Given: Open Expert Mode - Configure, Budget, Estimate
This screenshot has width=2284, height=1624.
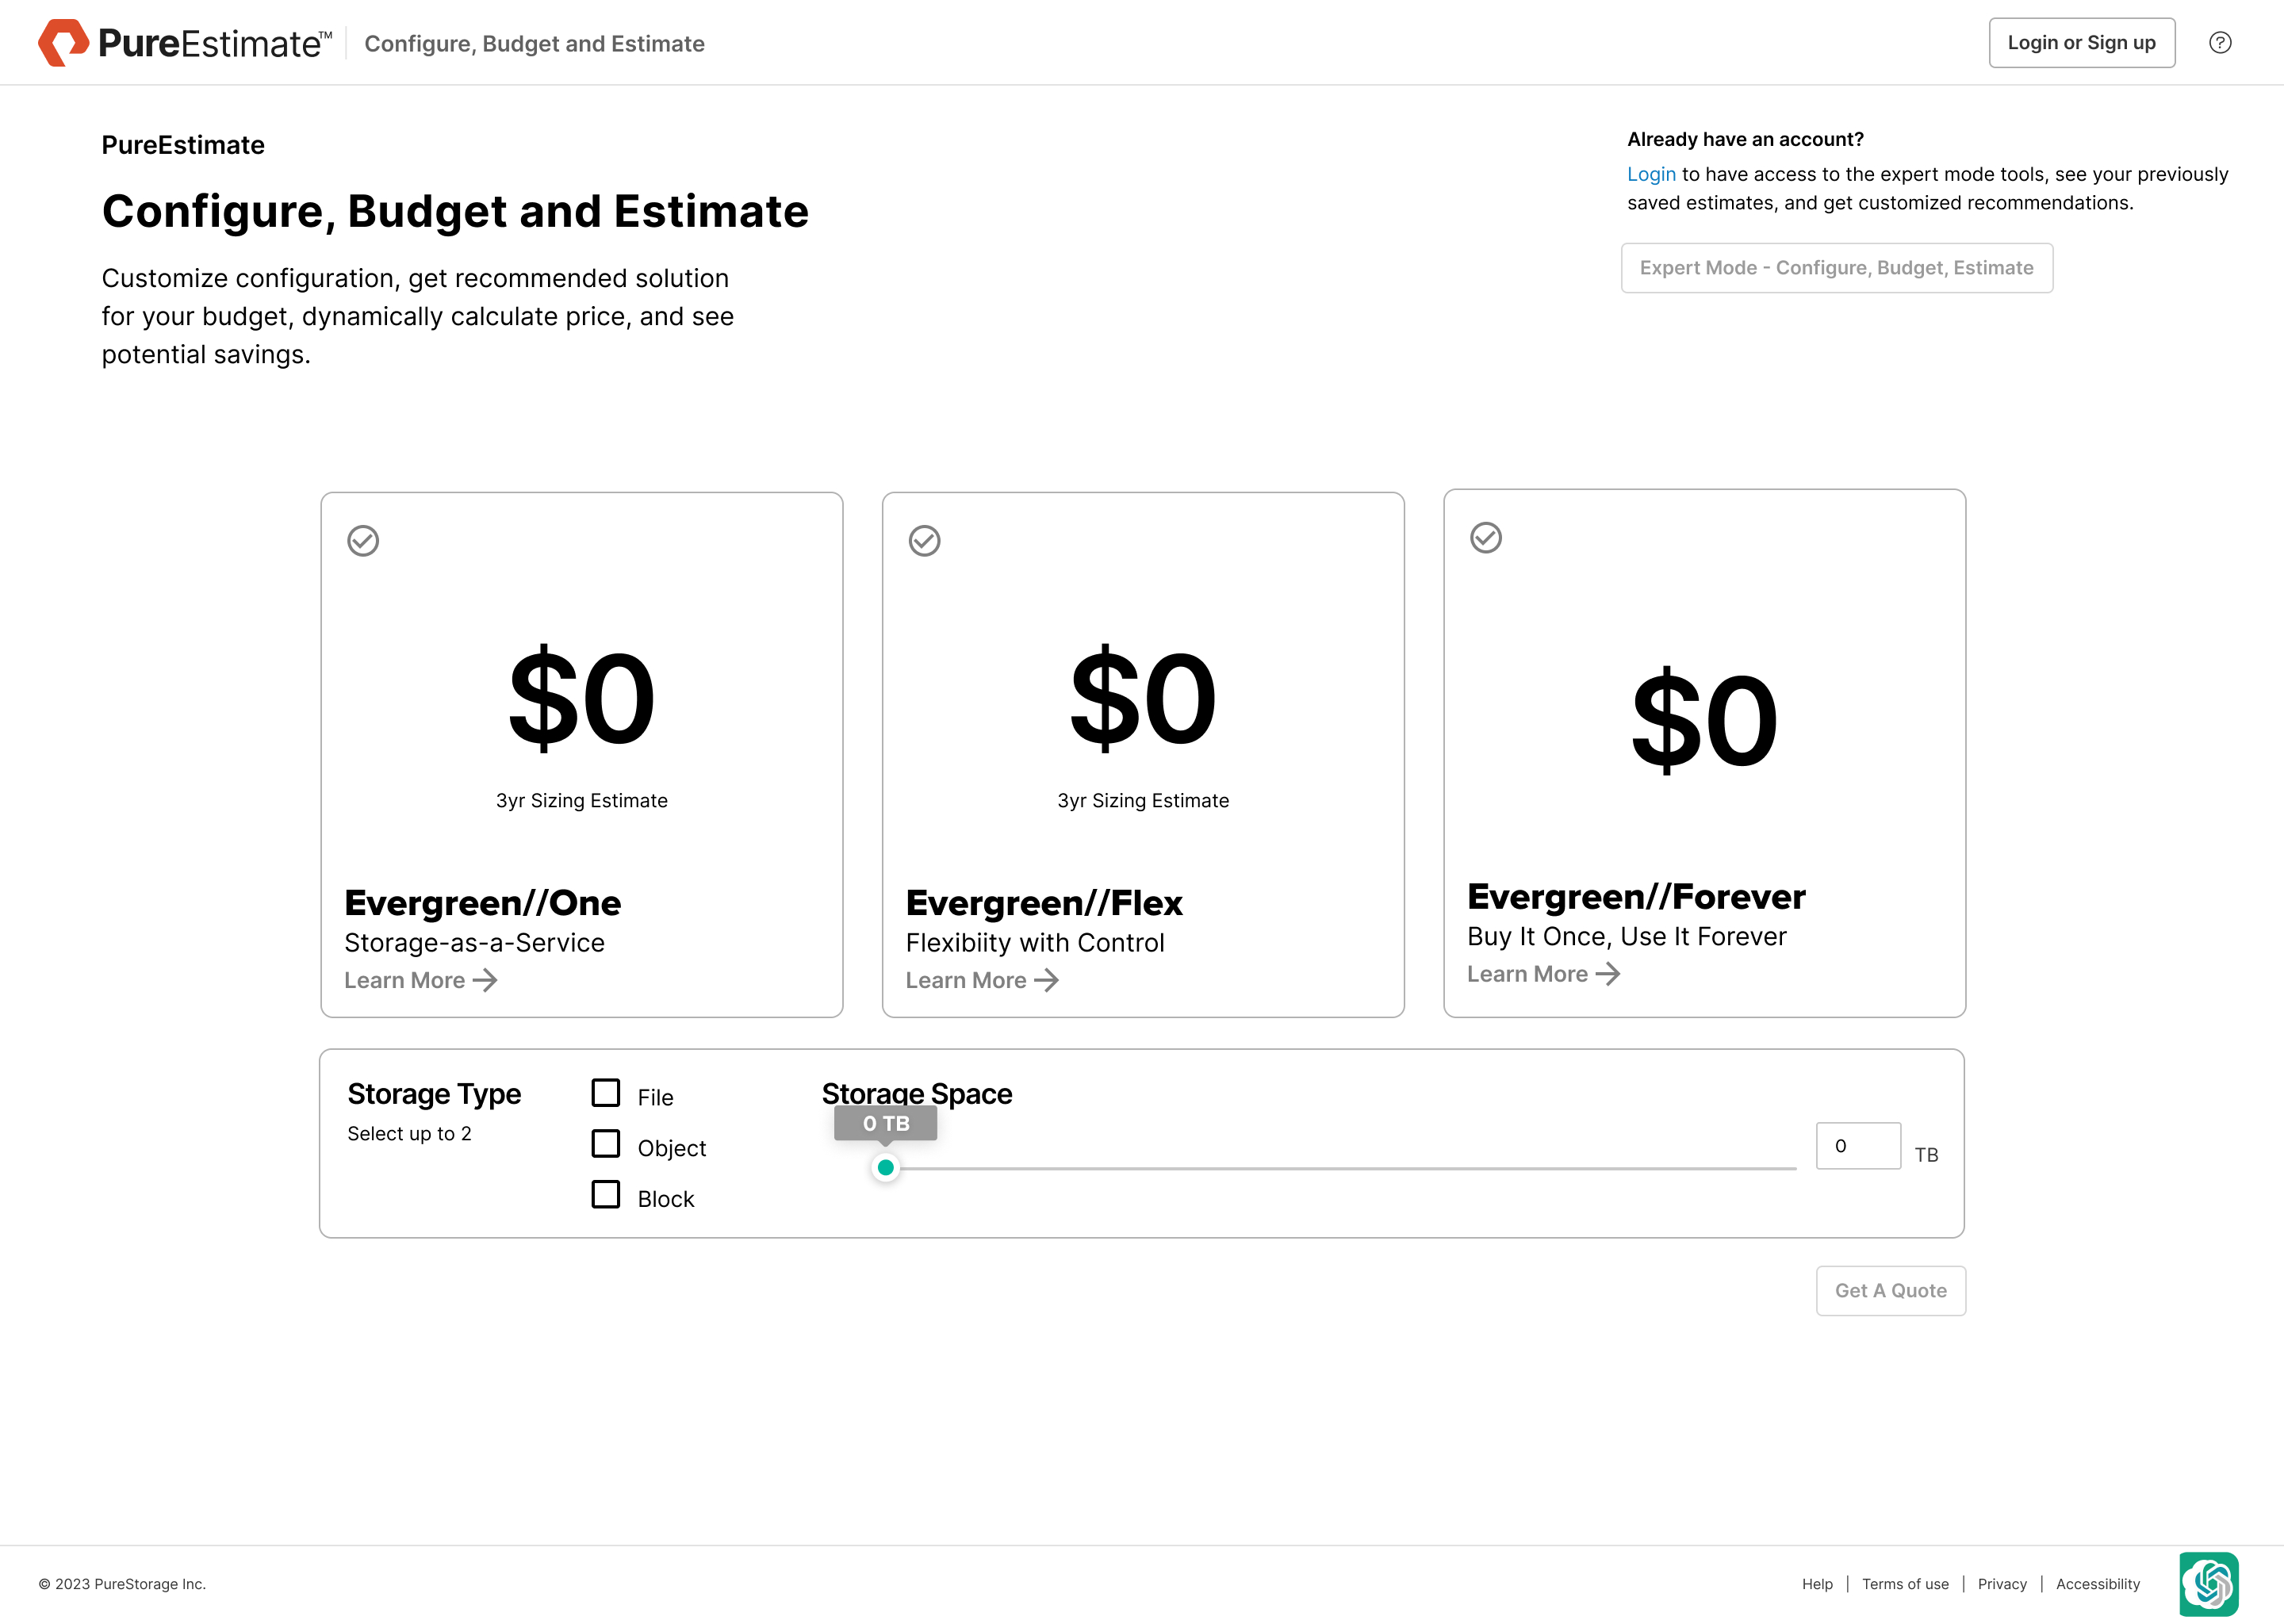Looking at the screenshot, I should click(x=1836, y=268).
